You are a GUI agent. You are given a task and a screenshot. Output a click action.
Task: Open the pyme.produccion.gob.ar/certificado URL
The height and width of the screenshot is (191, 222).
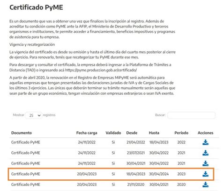point(101,70)
